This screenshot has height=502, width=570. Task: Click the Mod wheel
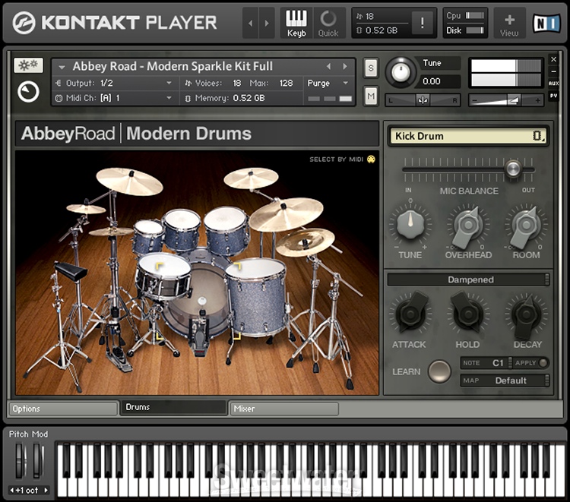click(x=38, y=460)
